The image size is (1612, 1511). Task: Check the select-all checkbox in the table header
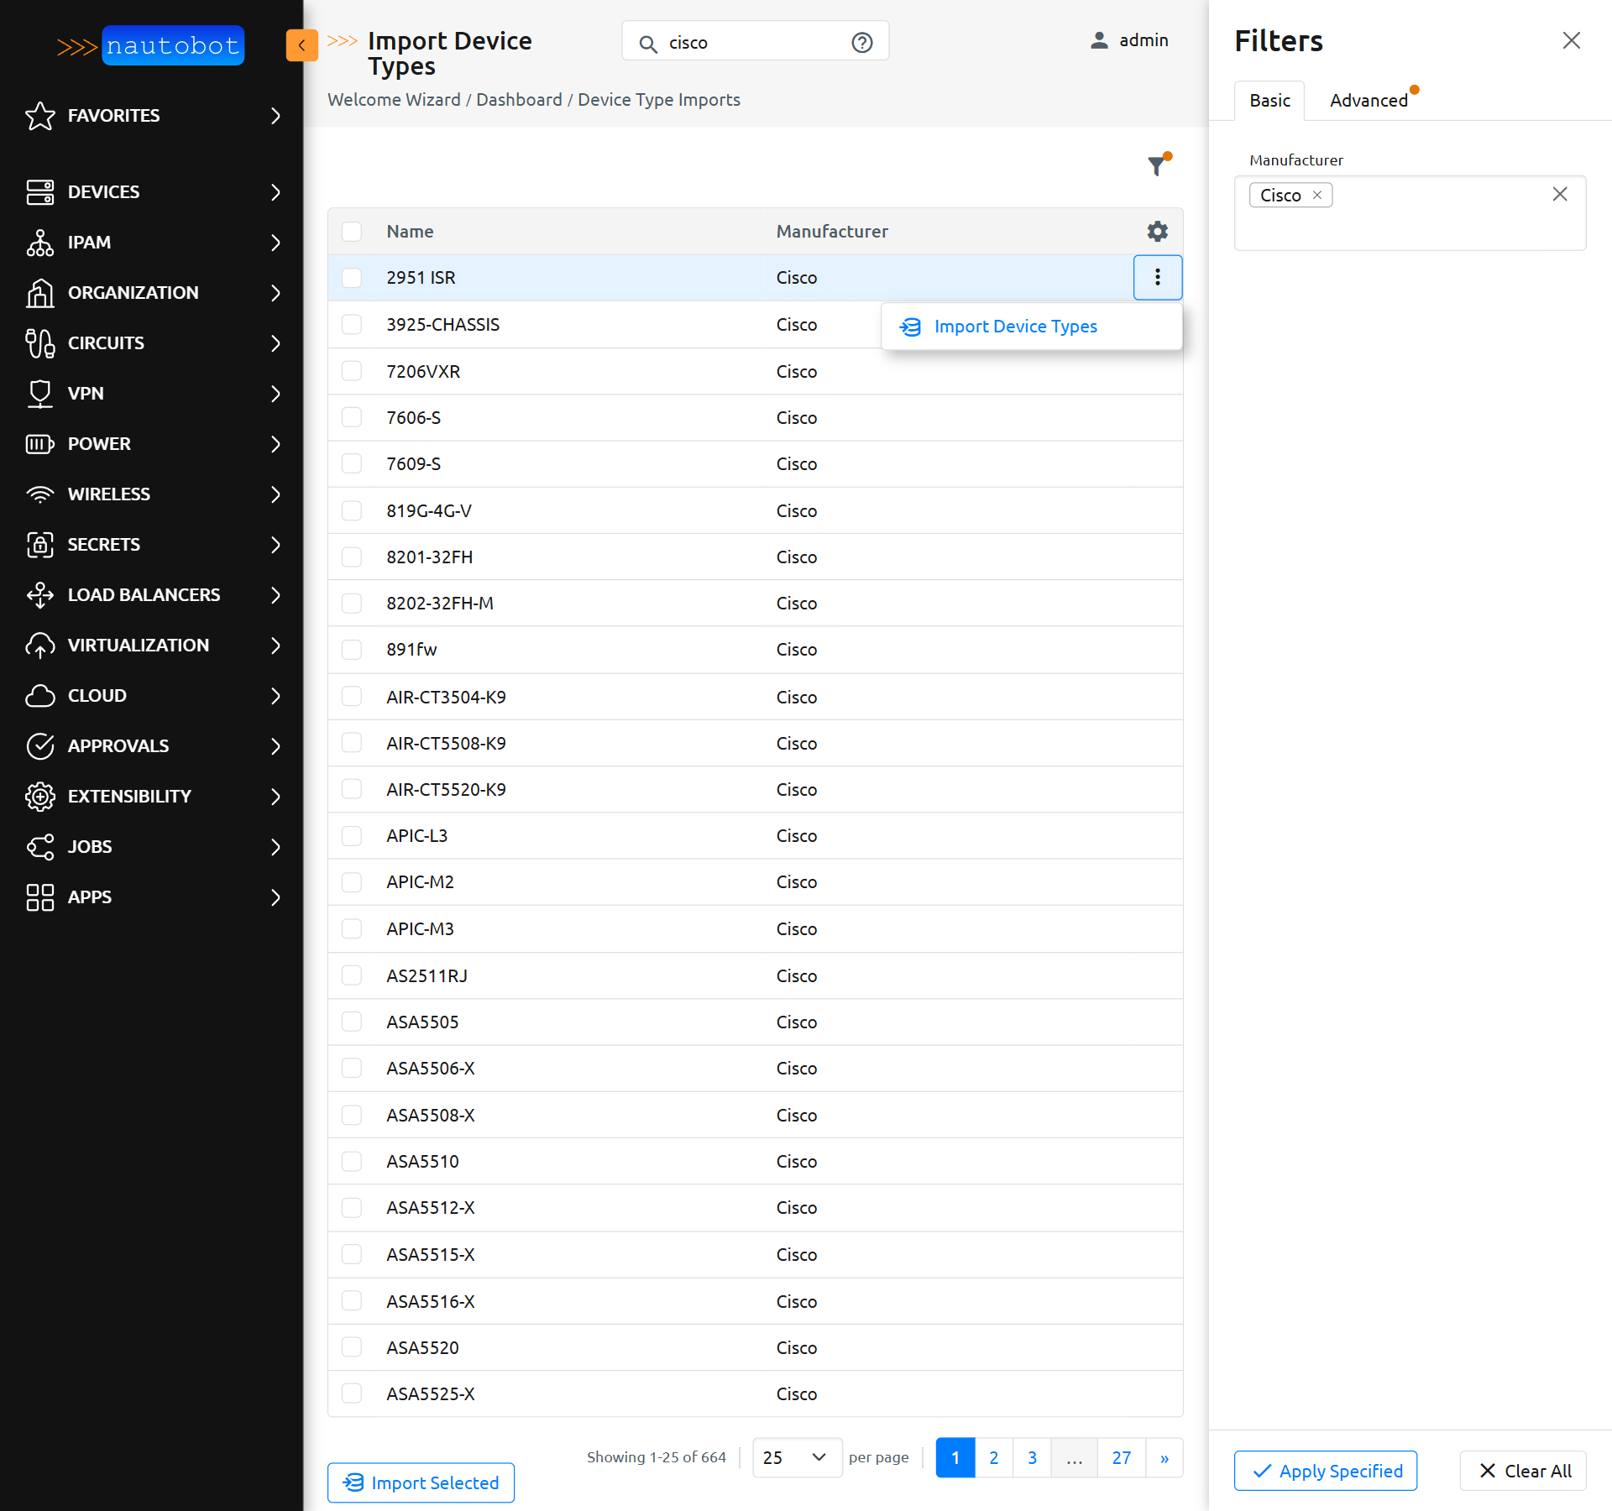pos(352,232)
